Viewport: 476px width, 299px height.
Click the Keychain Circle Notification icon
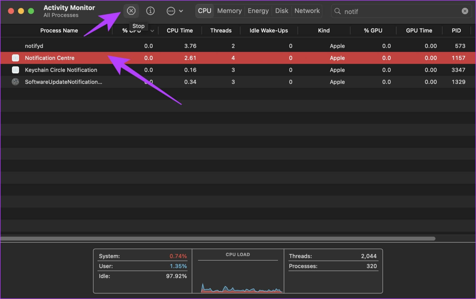tap(15, 70)
